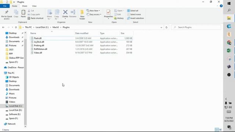Image resolution: width=235 pixels, height=132 pixels.
Task: Open the File menu tab
Action: click(5, 6)
